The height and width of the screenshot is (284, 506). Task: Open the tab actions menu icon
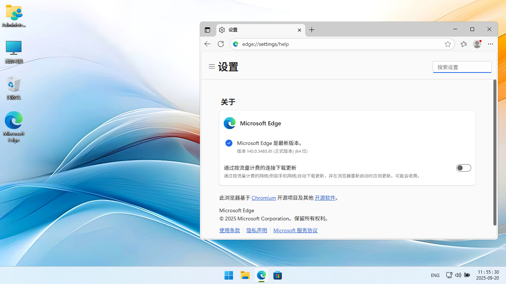tap(207, 30)
